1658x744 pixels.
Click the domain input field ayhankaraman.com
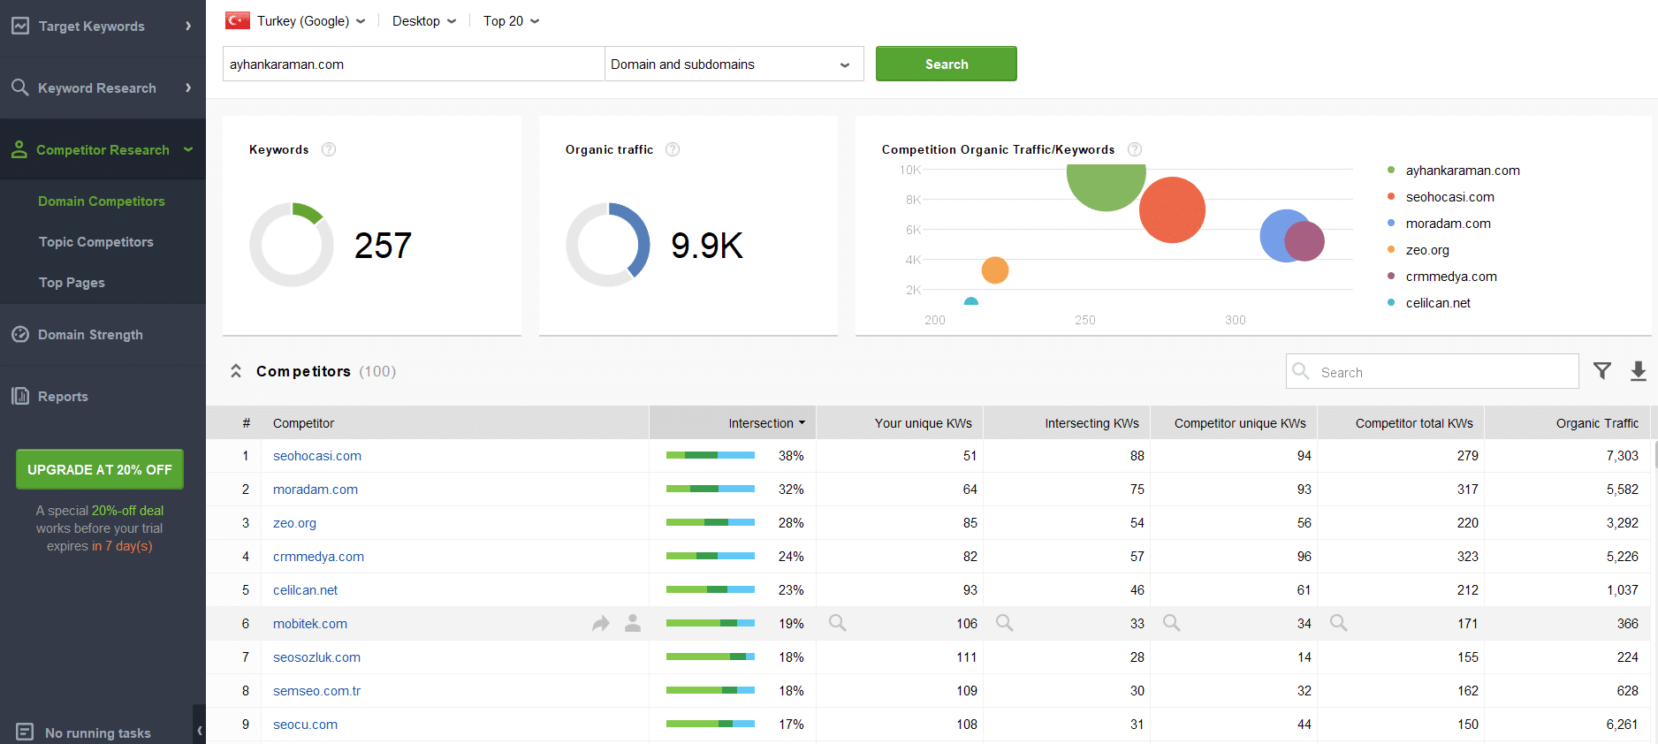tap(414, 64)
